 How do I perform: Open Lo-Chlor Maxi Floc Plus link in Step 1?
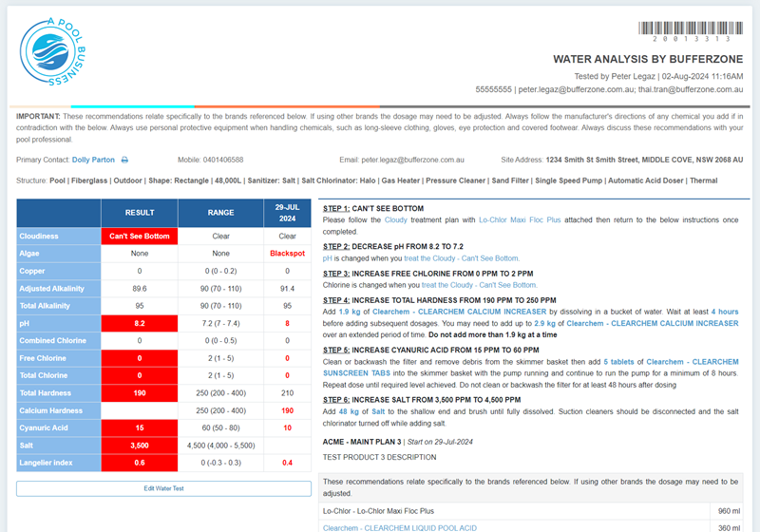coord(520,220)
